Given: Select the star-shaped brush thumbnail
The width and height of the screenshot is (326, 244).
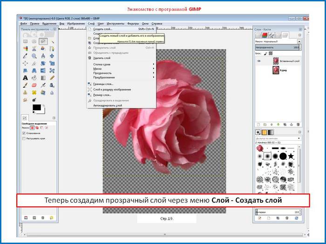Looking at the screenshot, I should [x=291, y=156].
